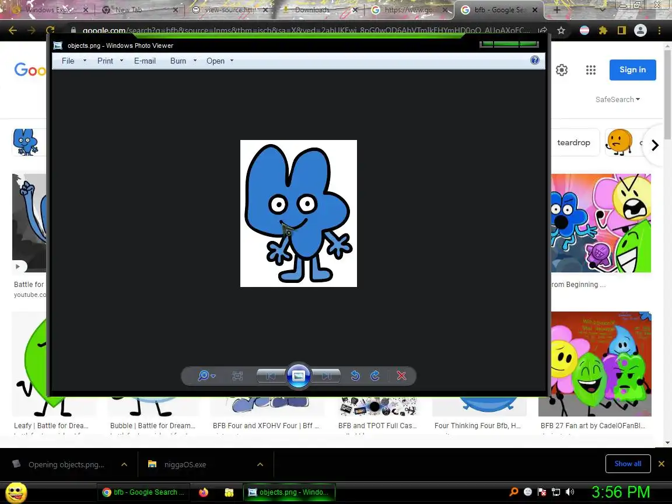The width and height of the screenshot is (672, 504).
Task: Open the Burn menu in Photo Viewer
Action: [x=178, y=61]
